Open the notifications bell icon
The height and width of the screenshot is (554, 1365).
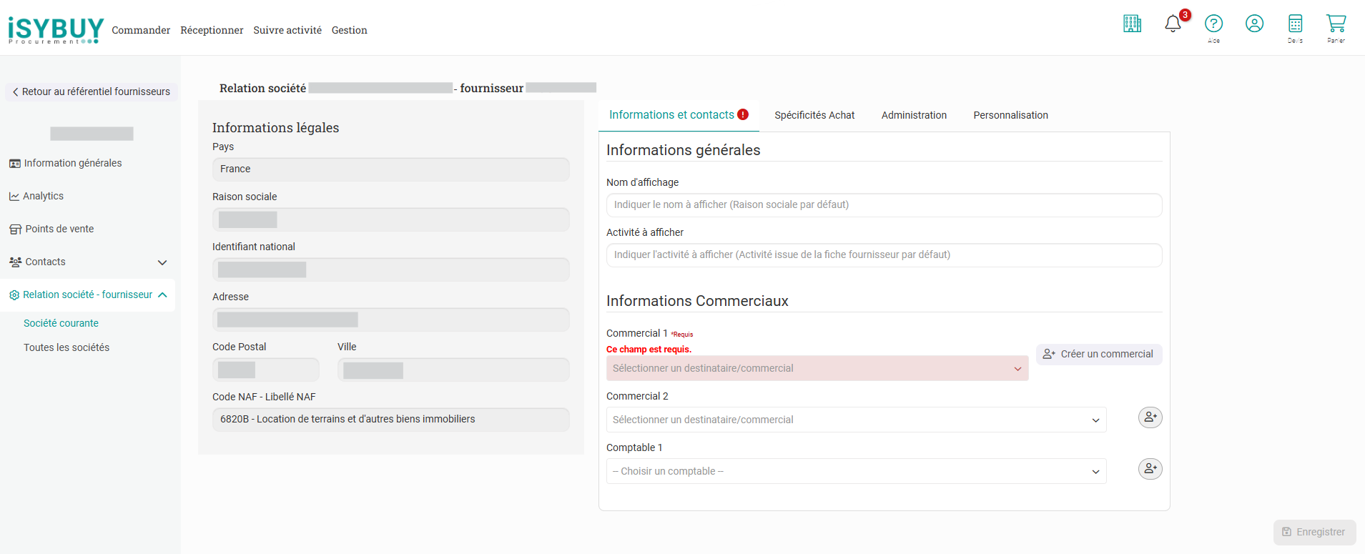tap(1173, 24)
